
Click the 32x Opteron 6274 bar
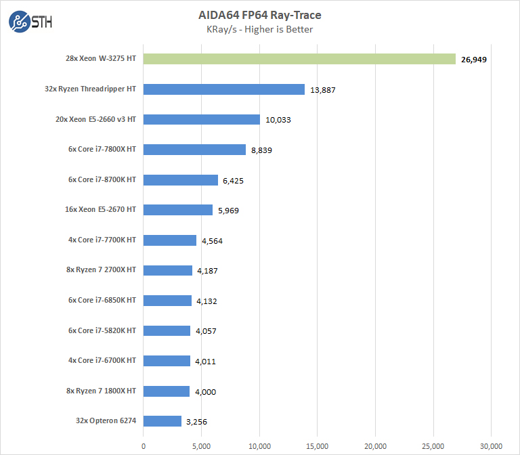click(162, 421)
